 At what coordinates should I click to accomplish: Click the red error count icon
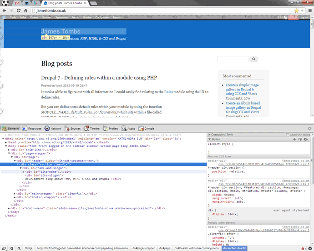coord(304,249)
